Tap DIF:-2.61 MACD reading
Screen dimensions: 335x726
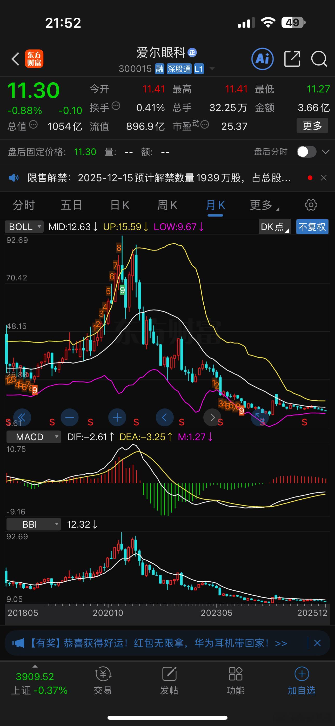click(x=91, y=437)
